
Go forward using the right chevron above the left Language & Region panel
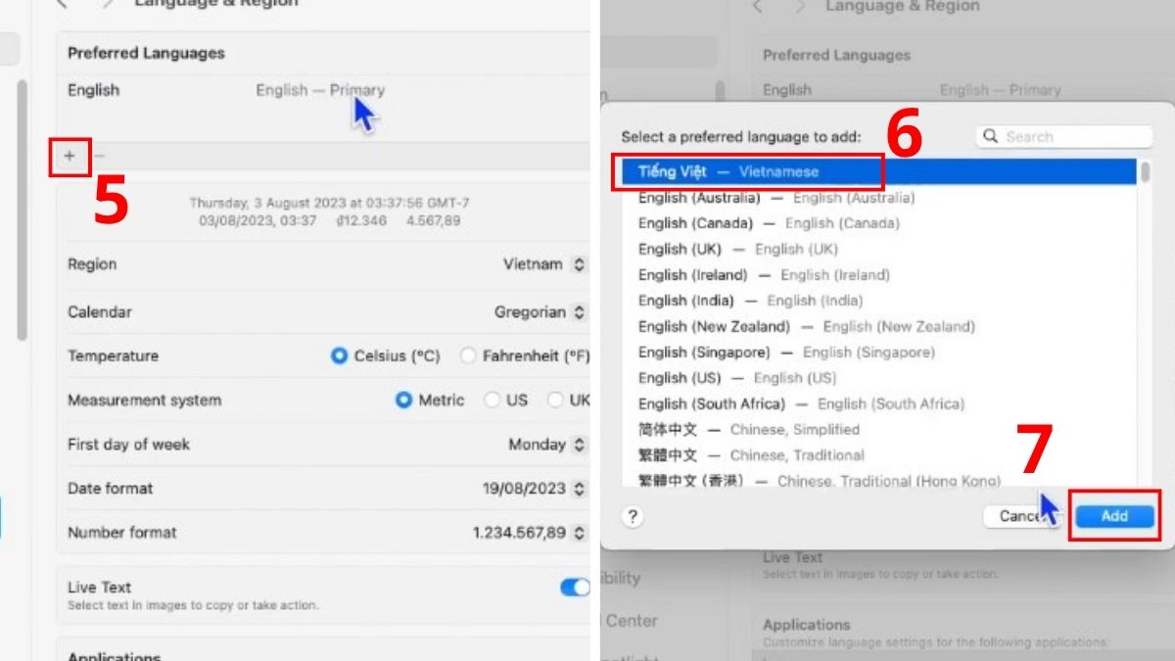pyautogui.click(x=107, y=5)
